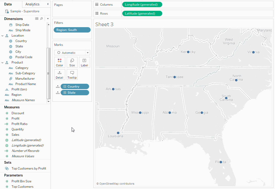The width and height of the screenshot is (275, 189).
Task: Click the Size button in Marks card
Action: pyautogui.click(x=72, y=62)
